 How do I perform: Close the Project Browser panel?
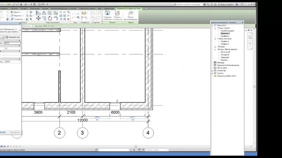pyautogui.click(x=243, y=22)
